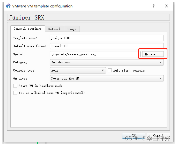Click the Category label
This screenshot has width=175, height=144.
[x=21, y=62]
